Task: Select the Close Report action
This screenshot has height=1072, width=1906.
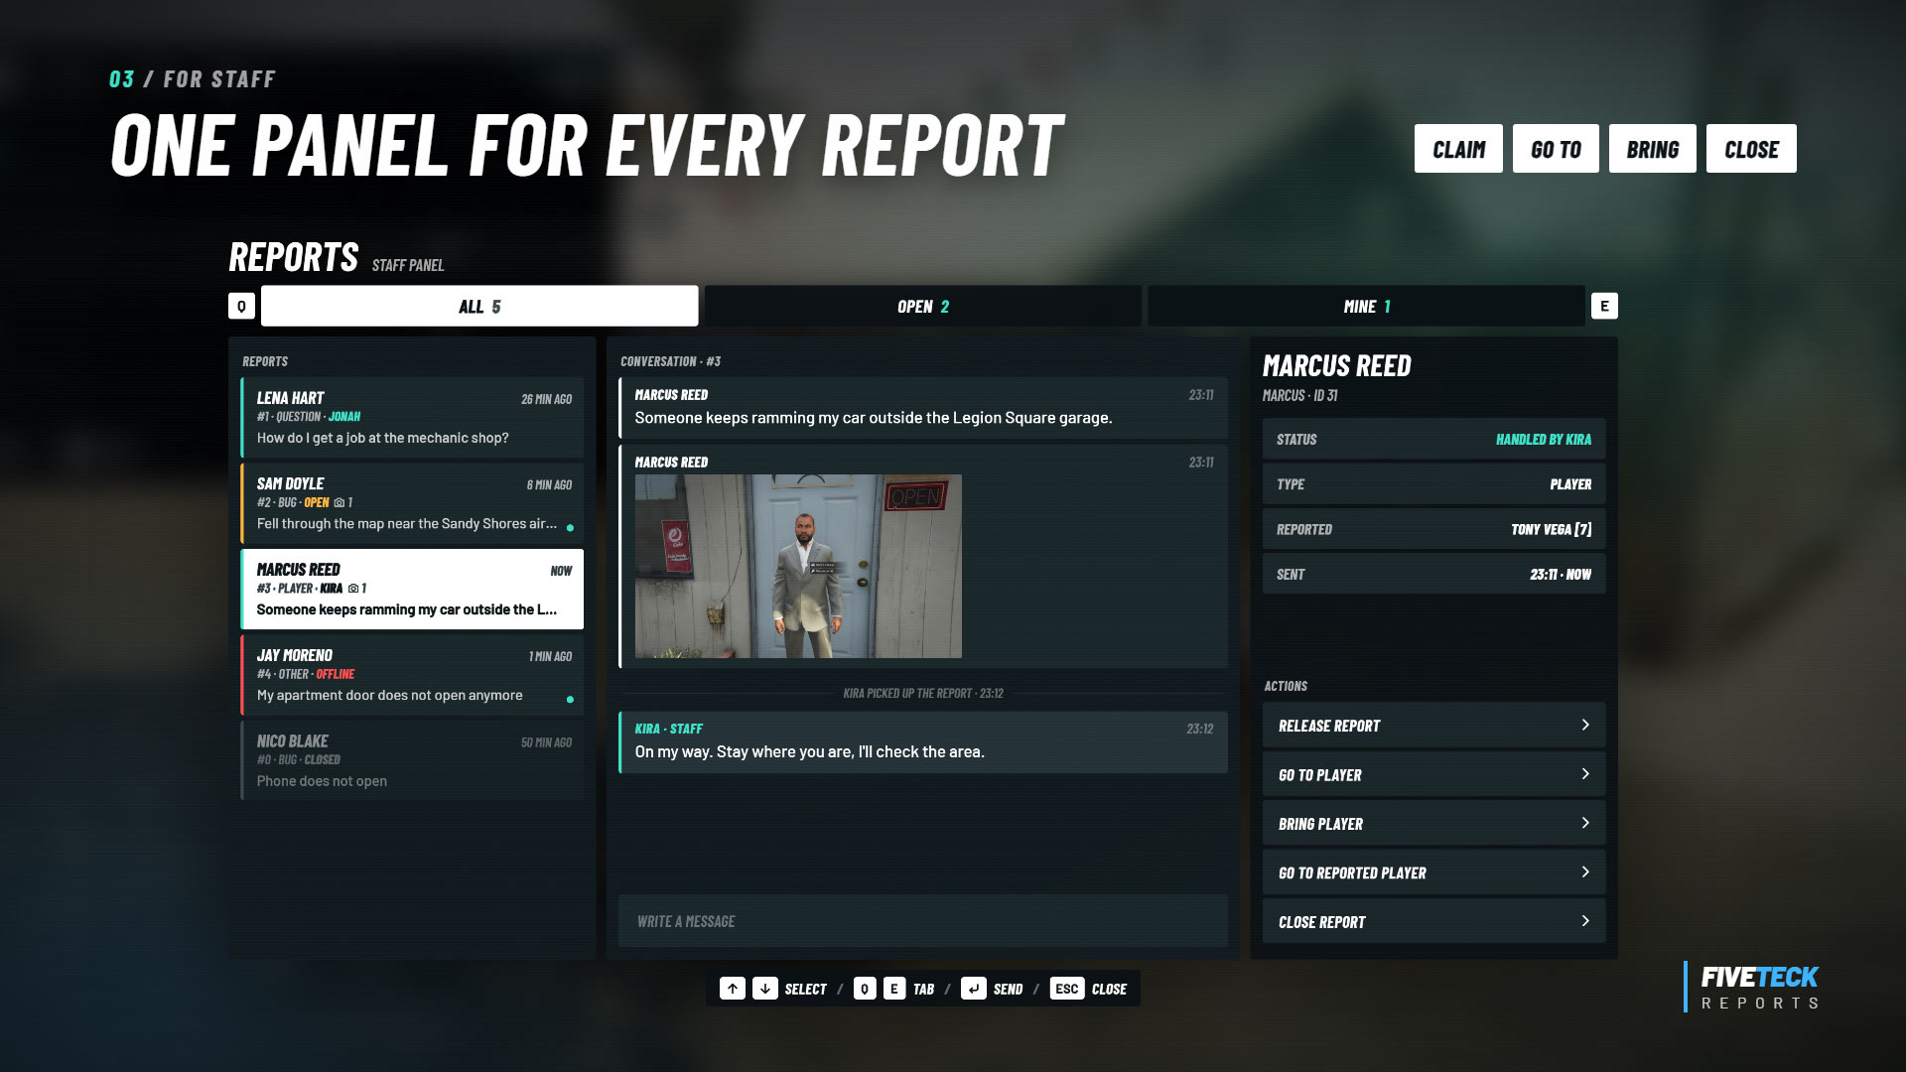Action: (1433, 921)
